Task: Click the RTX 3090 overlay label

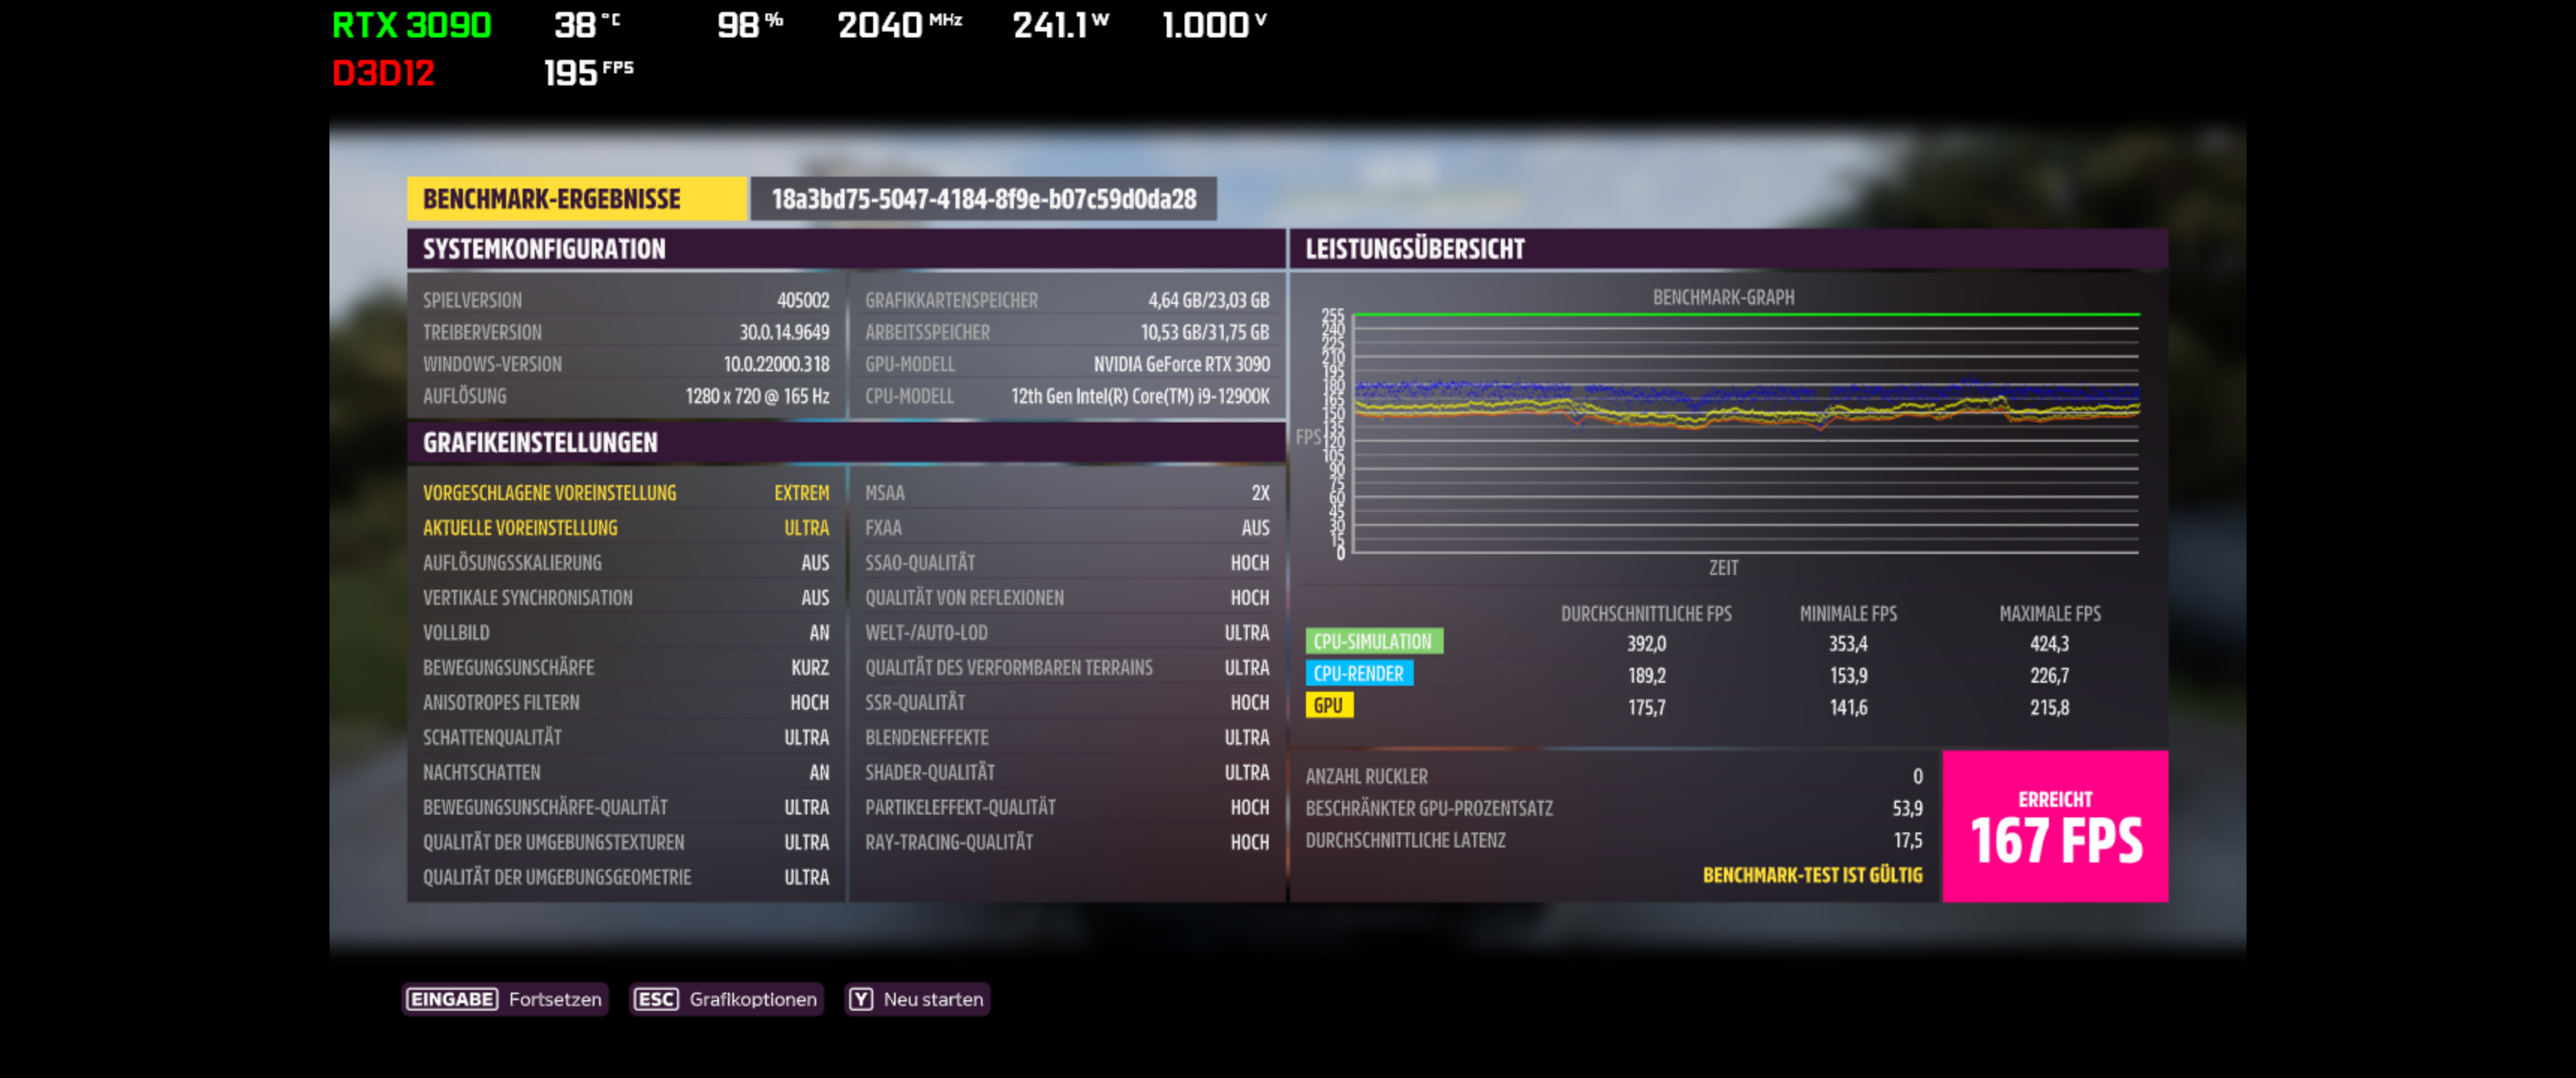Action: [x=411, y=25]
